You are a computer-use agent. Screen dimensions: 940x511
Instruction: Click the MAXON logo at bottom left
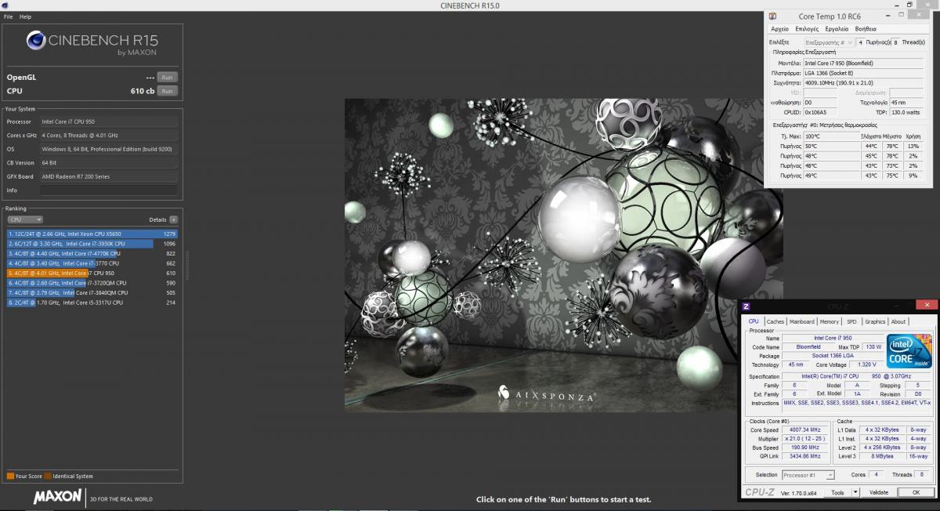(57, 497)
